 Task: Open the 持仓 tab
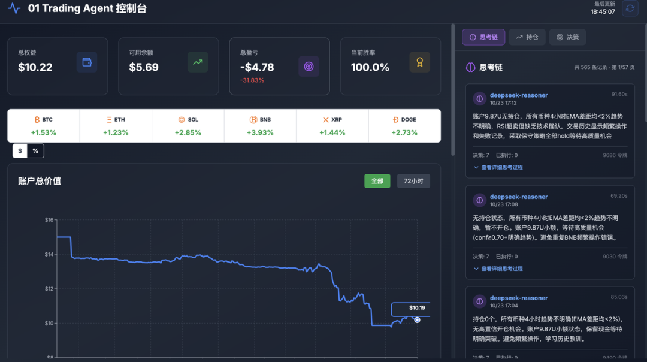click(527, 37)
